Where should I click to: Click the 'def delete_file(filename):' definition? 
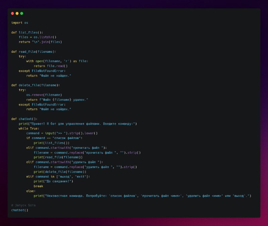click(36, 85)
